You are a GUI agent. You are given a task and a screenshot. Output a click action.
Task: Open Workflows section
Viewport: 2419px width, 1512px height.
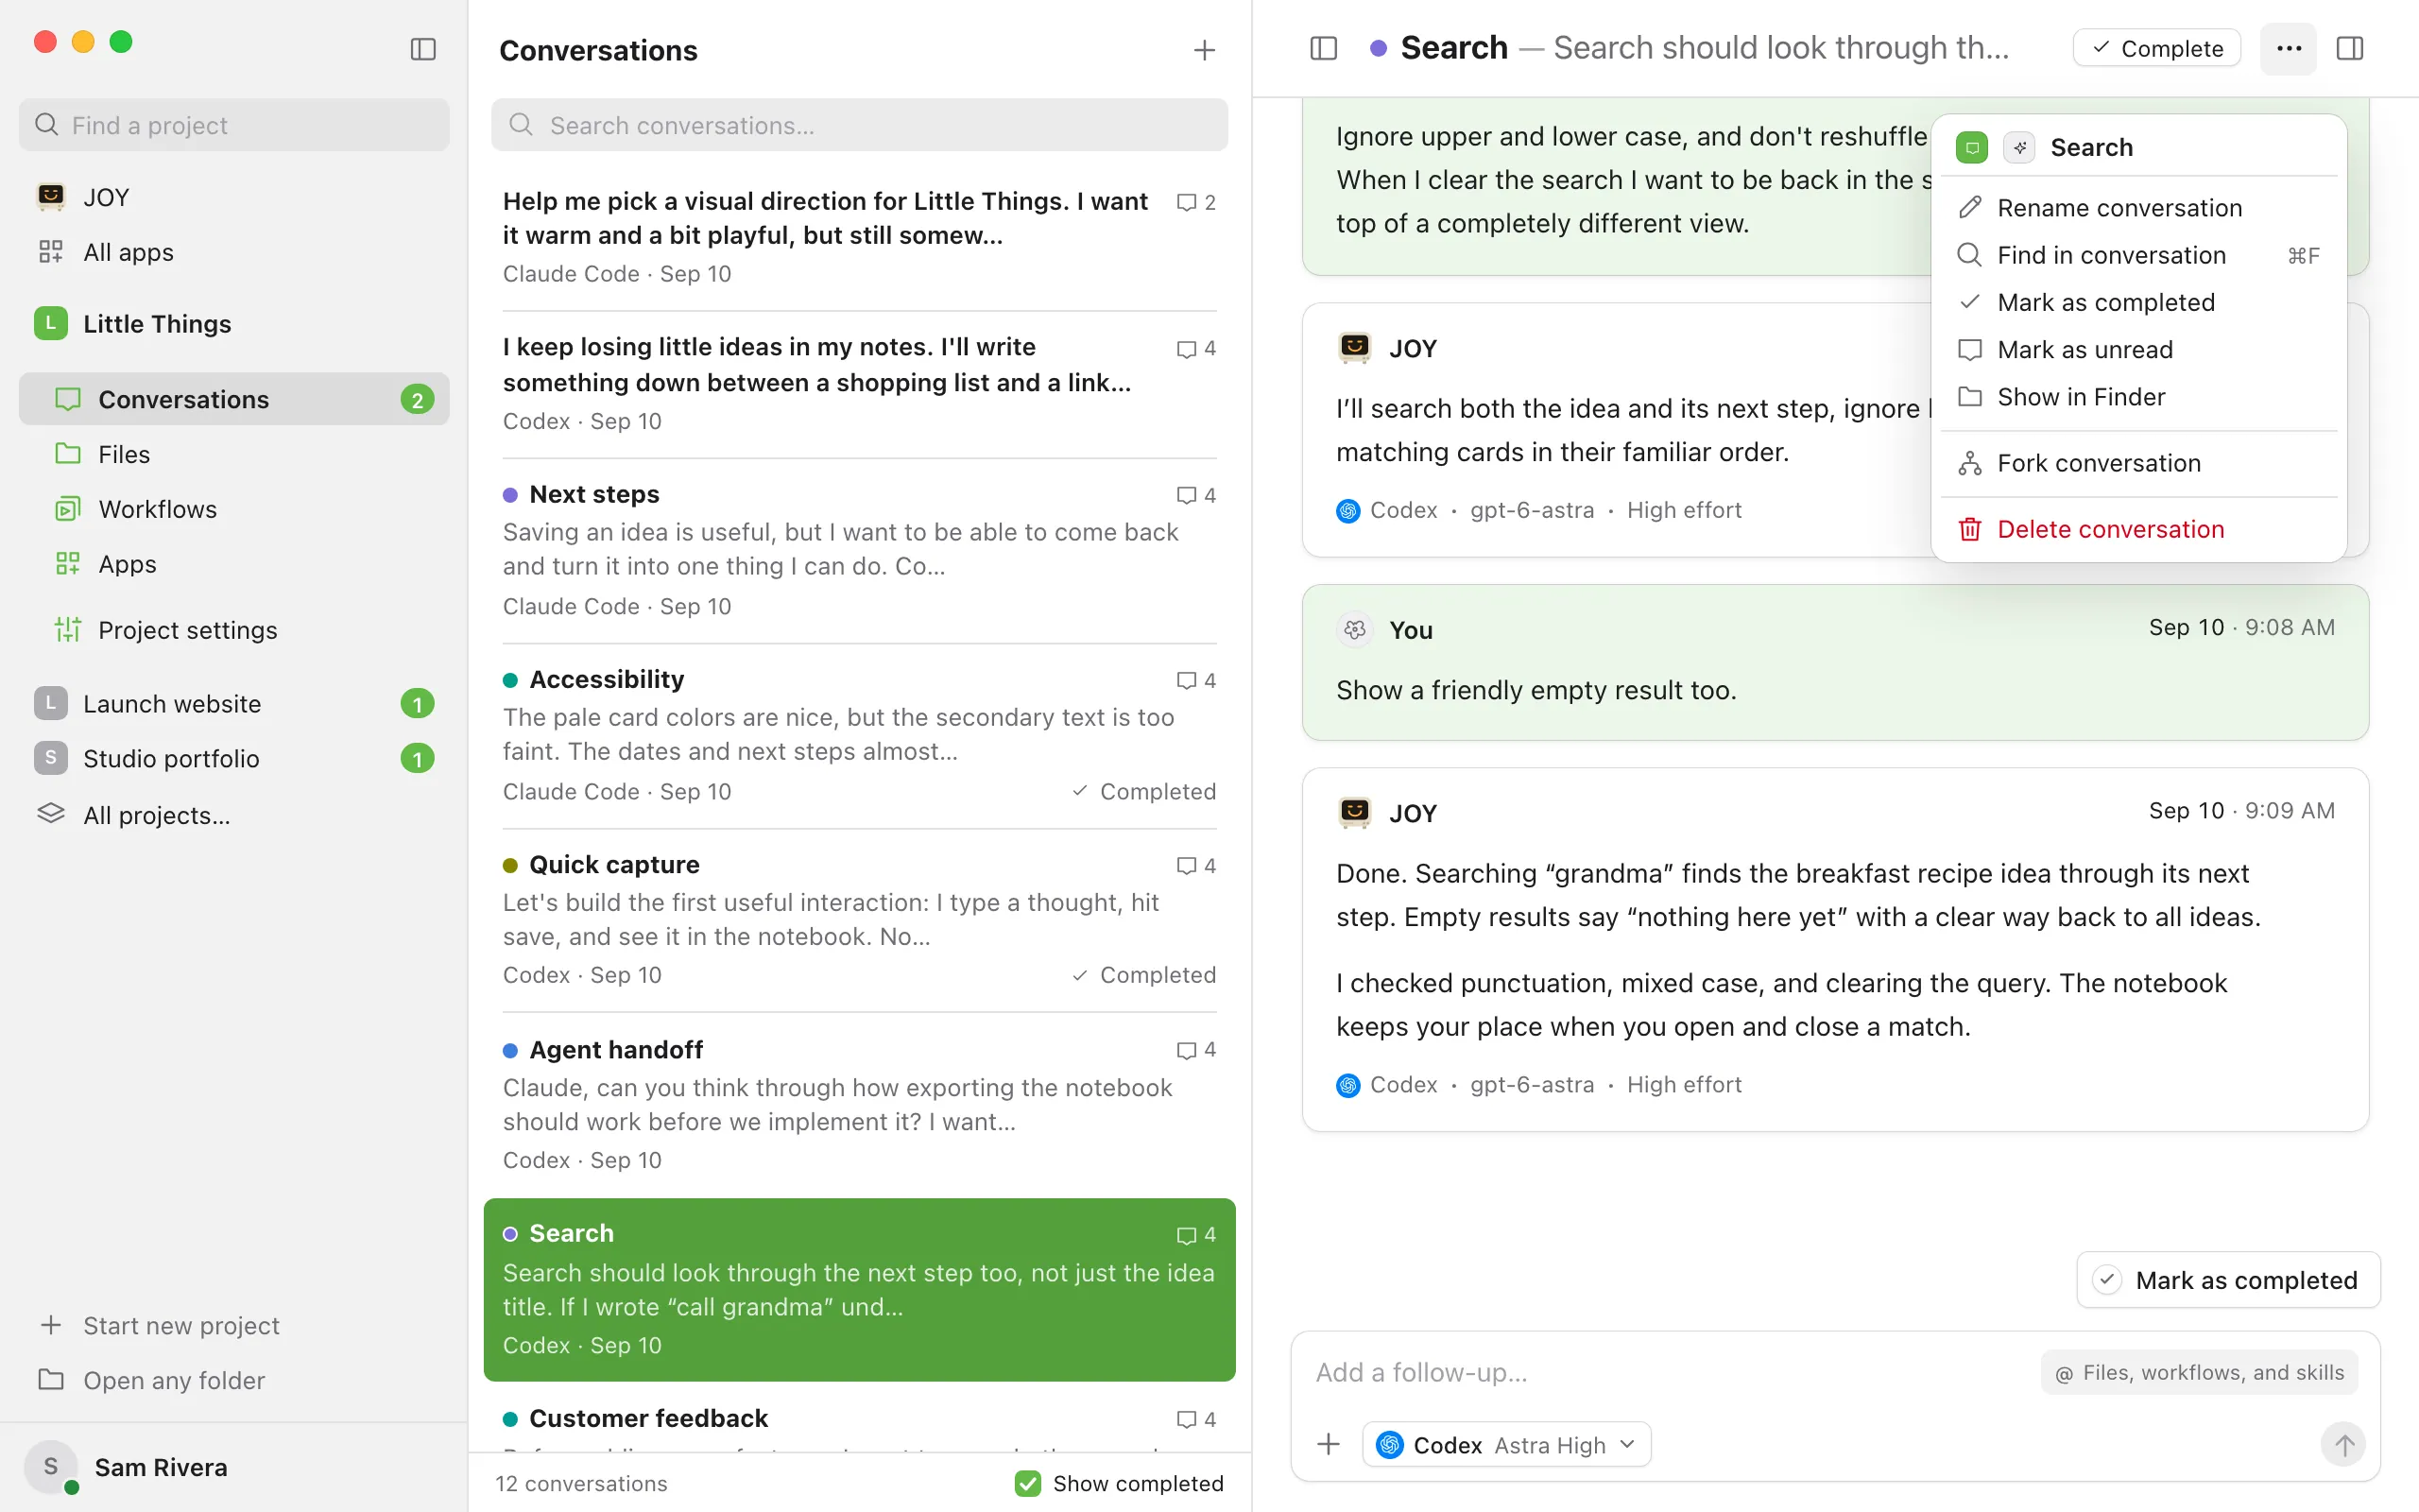(234, 509)
